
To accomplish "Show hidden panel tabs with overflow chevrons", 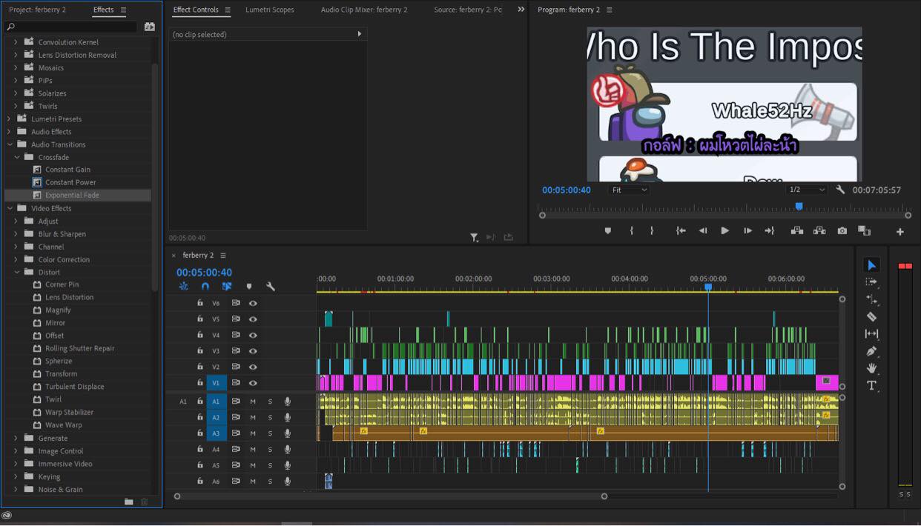I will pos(521,10).
